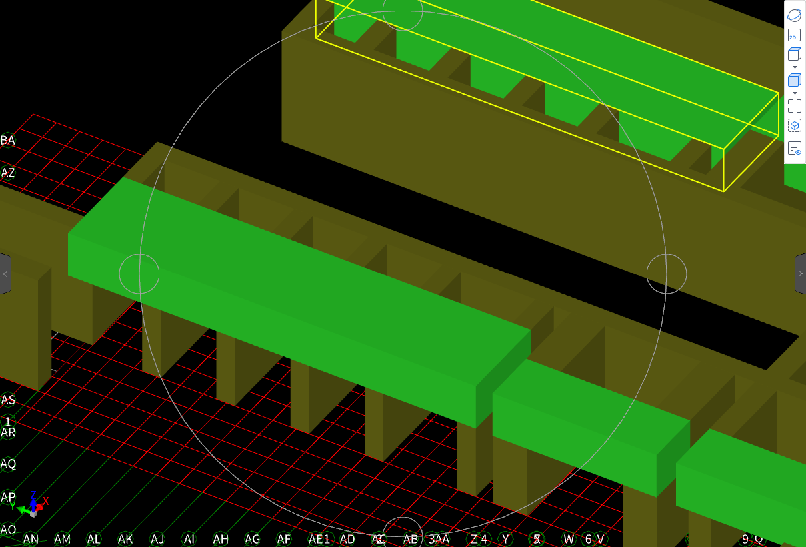Click grid label AQ
806x547 pixels.
pos(8,464)
